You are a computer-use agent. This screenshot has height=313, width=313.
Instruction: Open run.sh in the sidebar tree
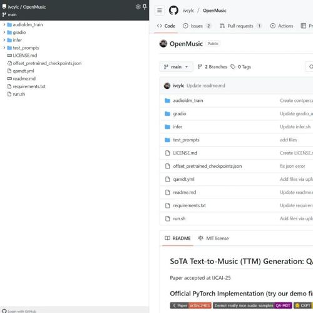point(19,94)
